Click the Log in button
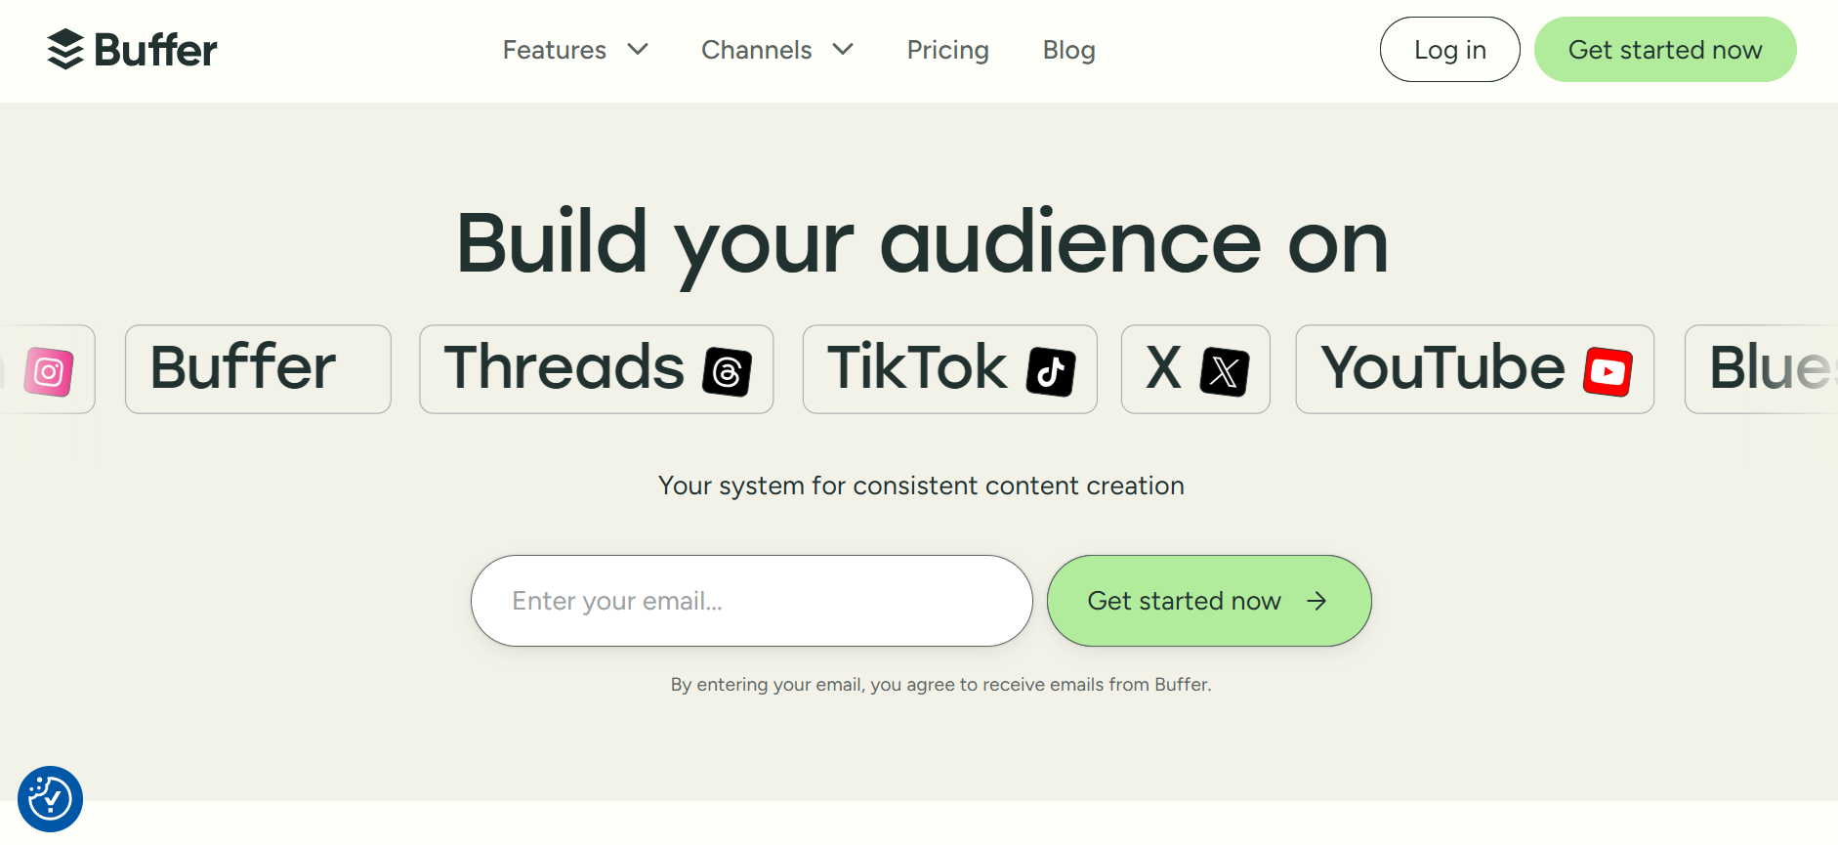 coord(1449,49)
